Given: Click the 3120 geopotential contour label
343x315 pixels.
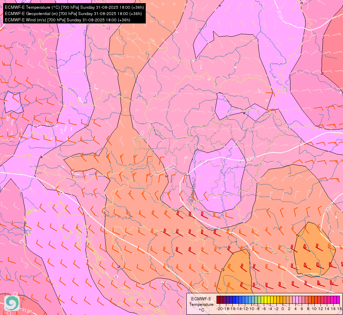Looking at the screenshot, I should [x=27, y=310].
